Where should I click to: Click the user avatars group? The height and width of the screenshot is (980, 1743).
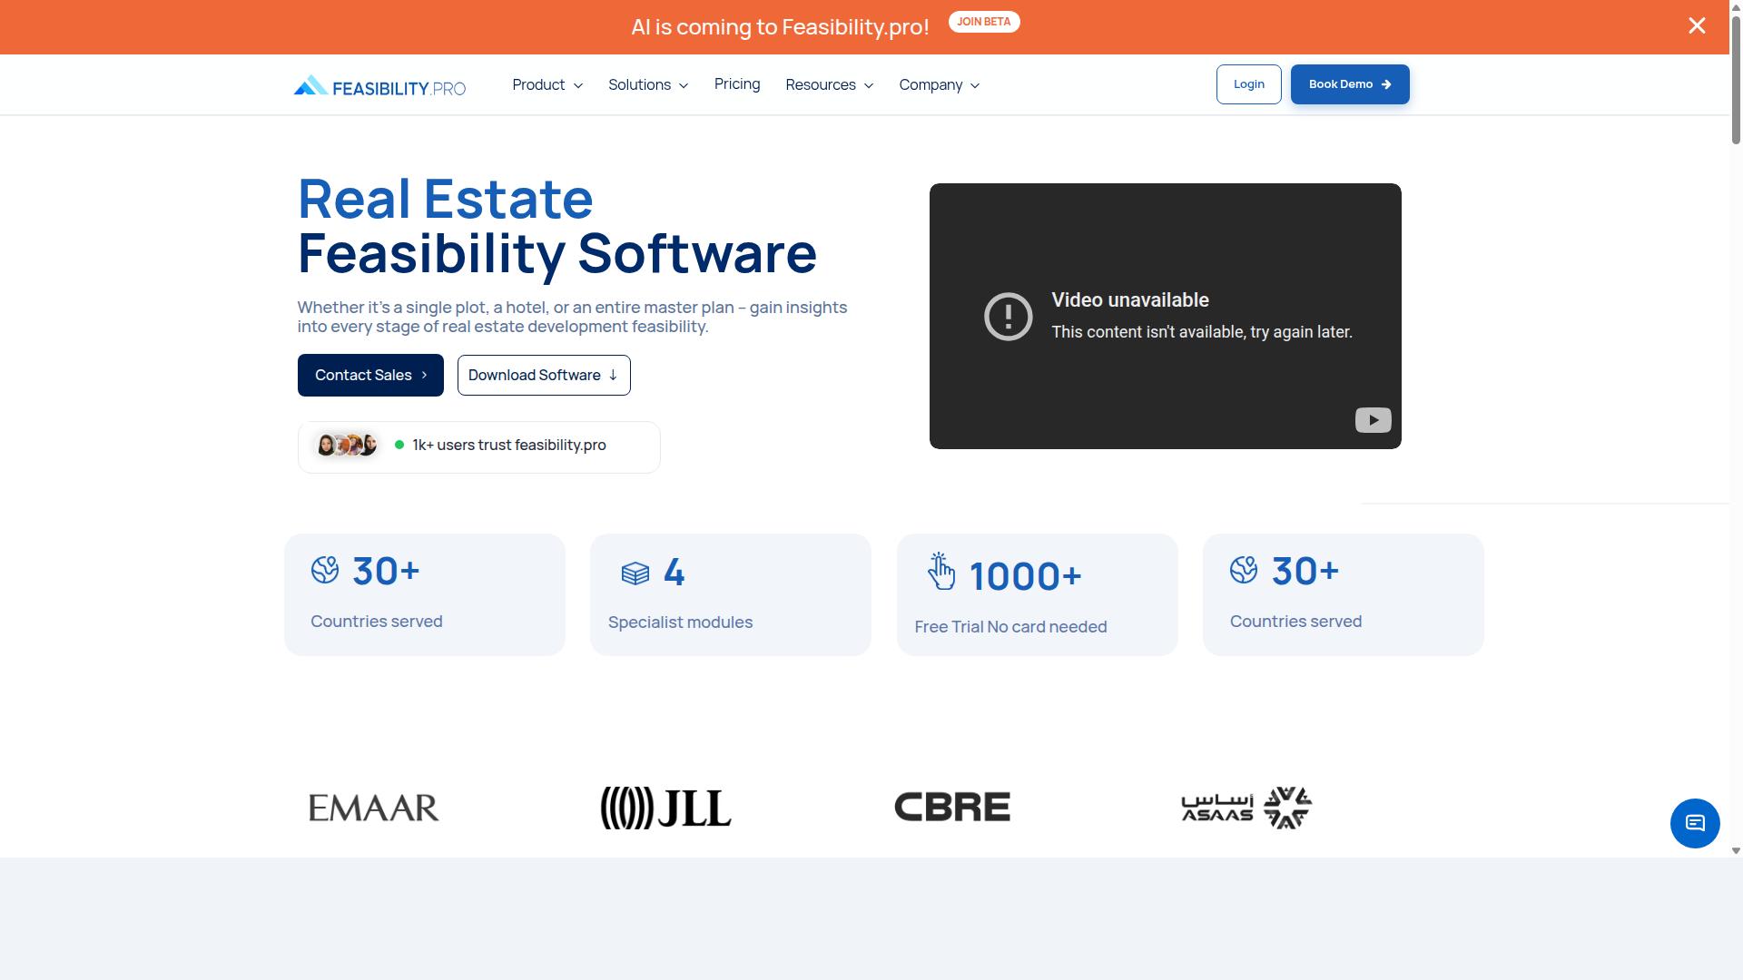point(346,446)
